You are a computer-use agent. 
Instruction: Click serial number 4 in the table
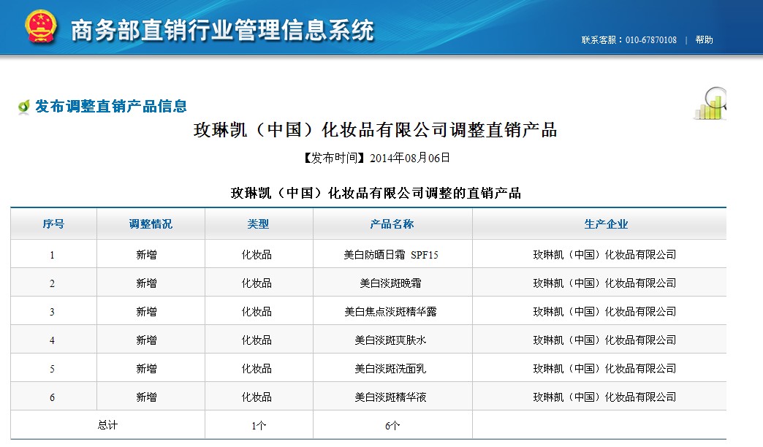pos(52,340)
